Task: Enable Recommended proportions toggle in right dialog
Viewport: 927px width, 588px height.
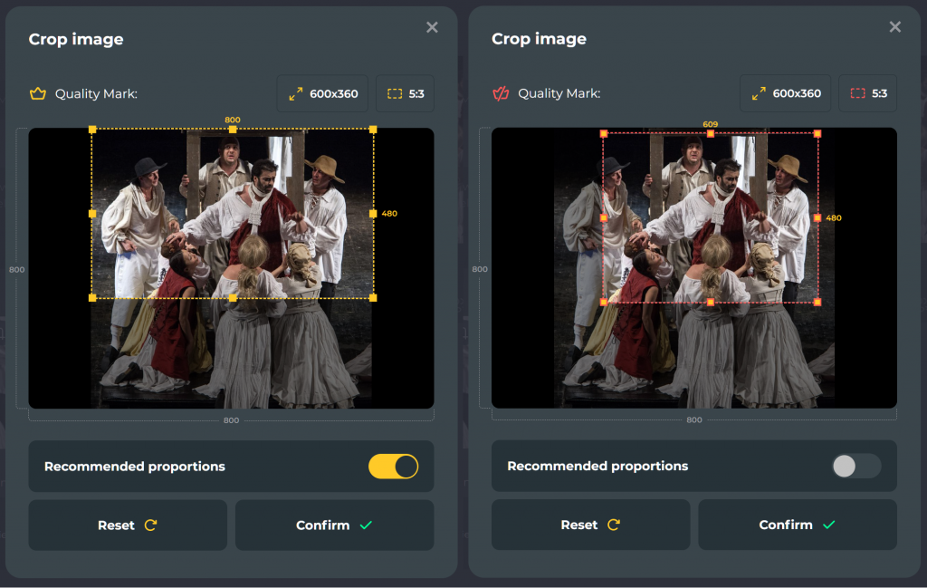Action: (855, 467)
